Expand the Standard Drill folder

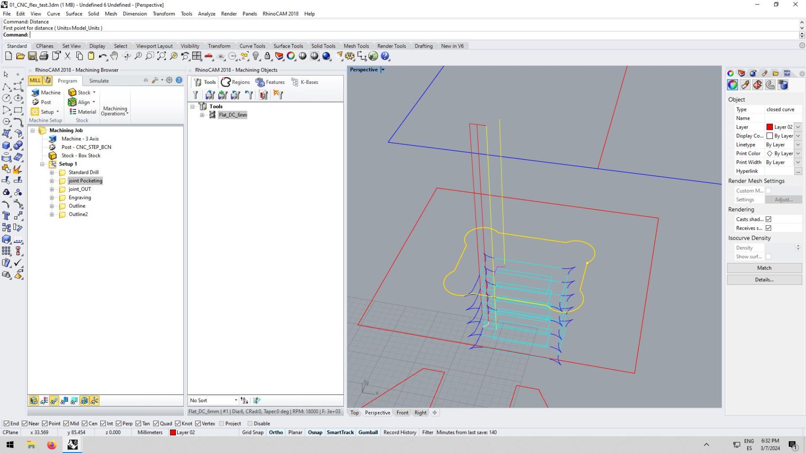(52, 173)
